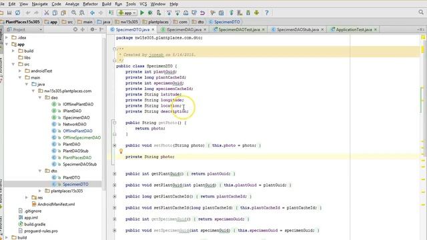
Task: Click the Find magnifier icon
Action: pos(73,13)
